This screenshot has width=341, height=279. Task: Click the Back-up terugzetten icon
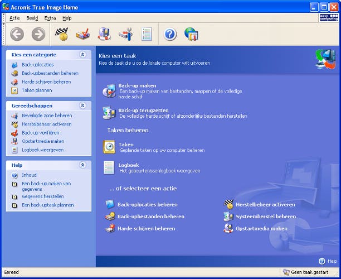tap(109, 113)
